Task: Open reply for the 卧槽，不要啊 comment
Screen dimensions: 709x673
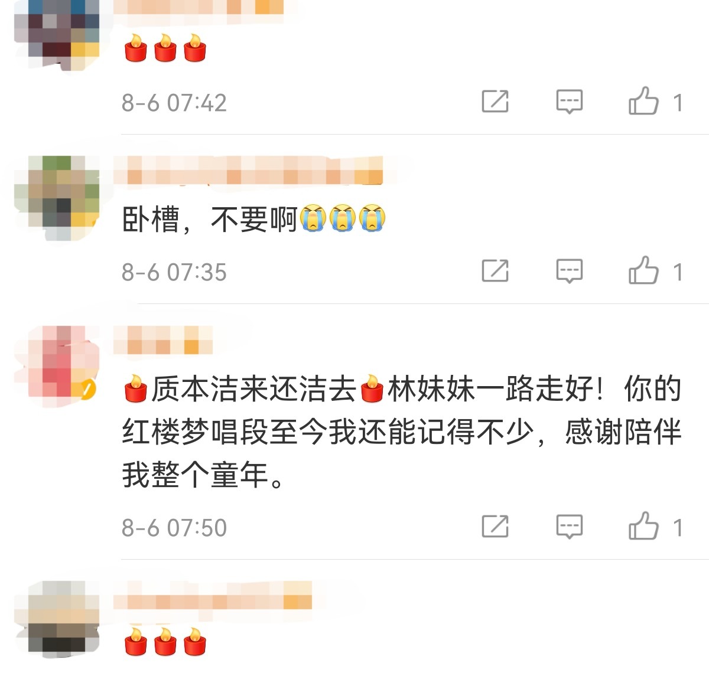Action: (570, 271)
